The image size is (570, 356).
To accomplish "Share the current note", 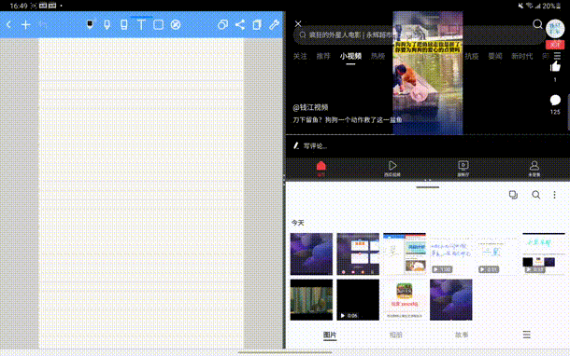I will click(240, 24).
